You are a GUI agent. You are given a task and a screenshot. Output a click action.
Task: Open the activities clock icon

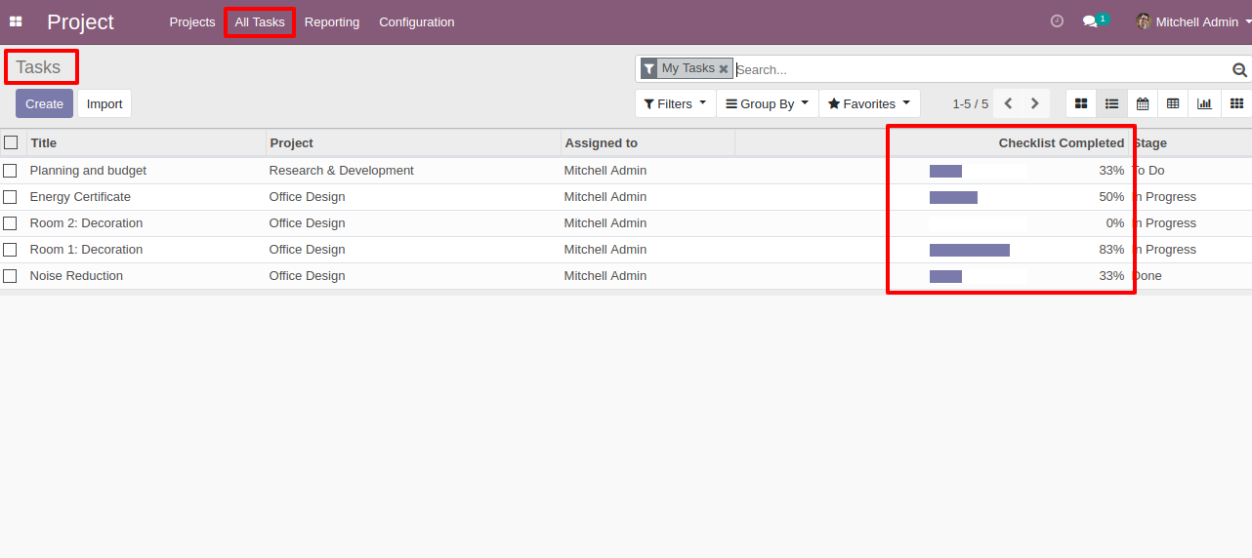click(1057, 21)
